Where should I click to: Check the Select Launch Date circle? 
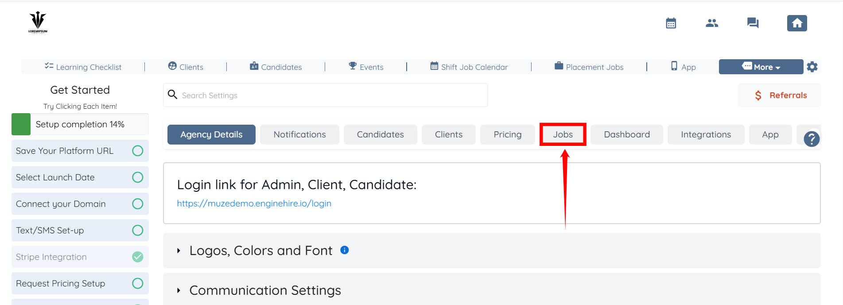tap(138, 177)
